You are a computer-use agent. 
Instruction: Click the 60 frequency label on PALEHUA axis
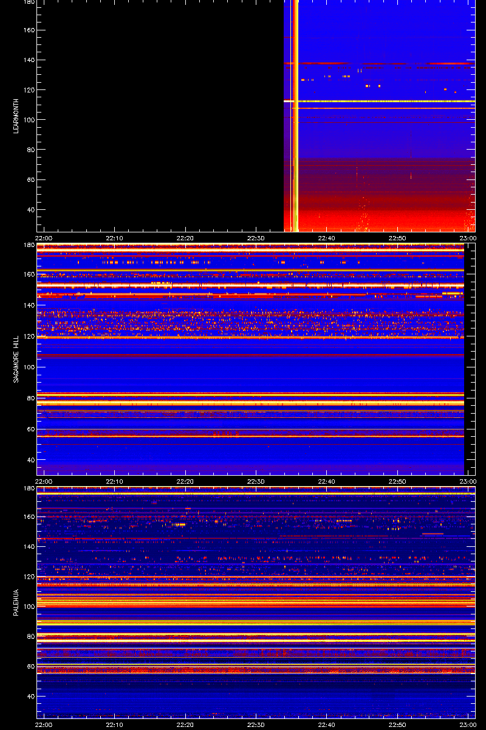pyautogui.click(x=32, y=667)
